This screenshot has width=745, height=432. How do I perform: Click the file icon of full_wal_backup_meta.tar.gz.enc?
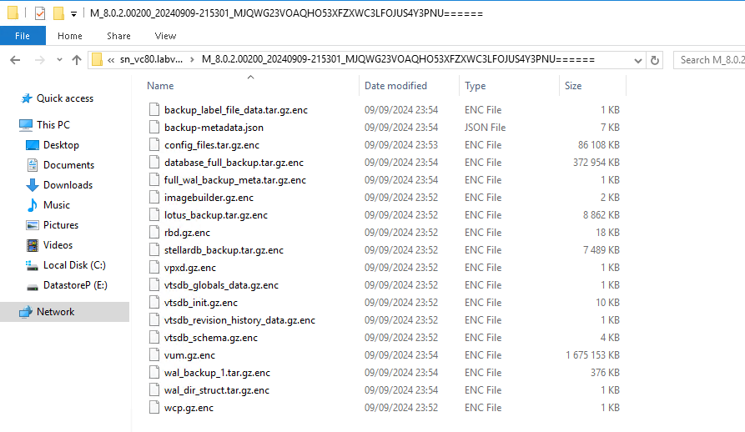click(154, 180)
